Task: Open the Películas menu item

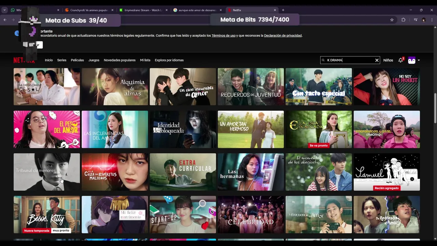Action: coord(77,60)
